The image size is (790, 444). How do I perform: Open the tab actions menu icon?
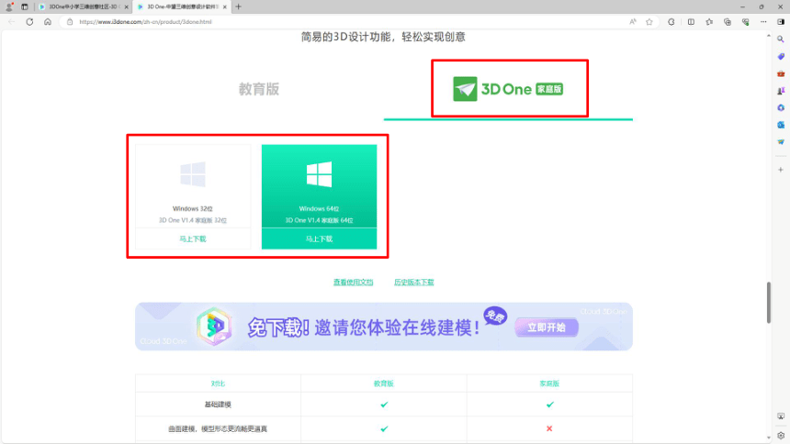(25, 7)
